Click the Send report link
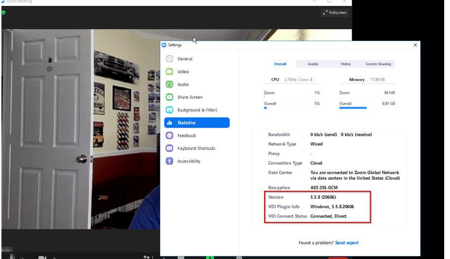 (x=347, y=243)
